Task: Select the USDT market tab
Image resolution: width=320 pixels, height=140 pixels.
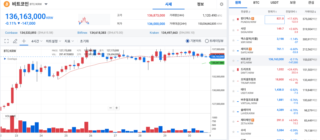Action: click(x=274, y=3)
